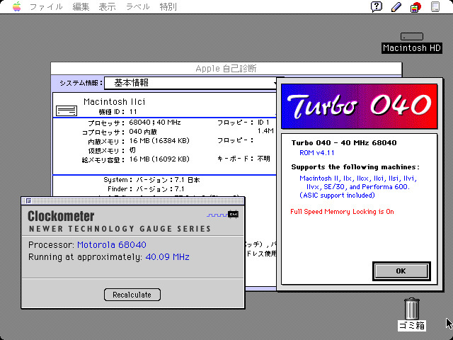Screen dimensions: 453x340
Task: Select the Macintosh HD disk icon
Action: point(412,36)
